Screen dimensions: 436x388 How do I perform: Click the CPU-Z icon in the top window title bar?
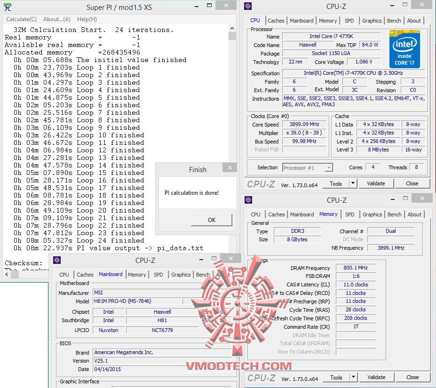248,7
